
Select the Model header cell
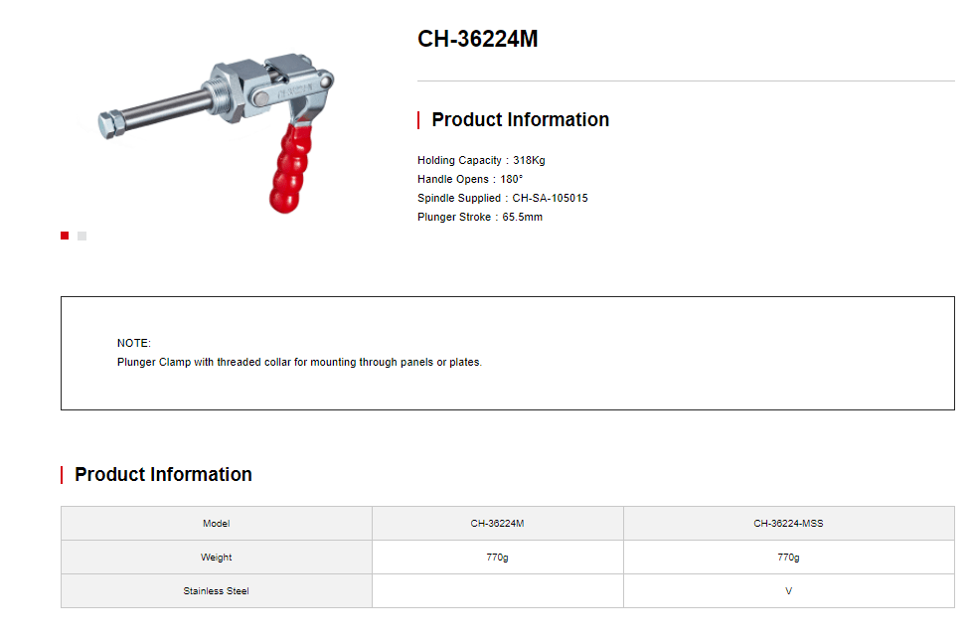(x=216, y=524)
